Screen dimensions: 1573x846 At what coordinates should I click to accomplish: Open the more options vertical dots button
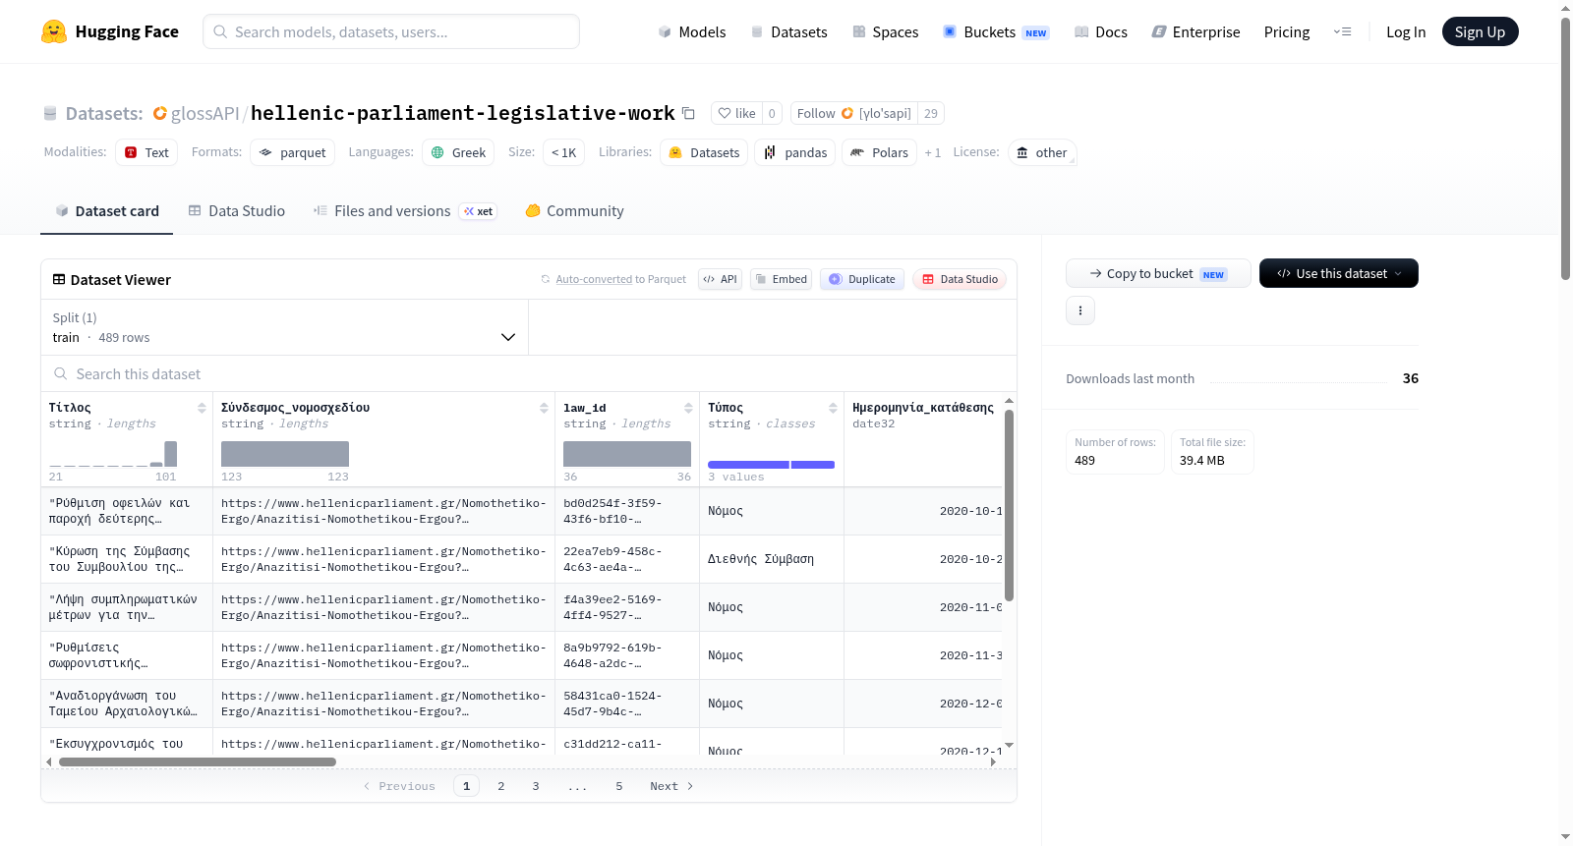1080,310
